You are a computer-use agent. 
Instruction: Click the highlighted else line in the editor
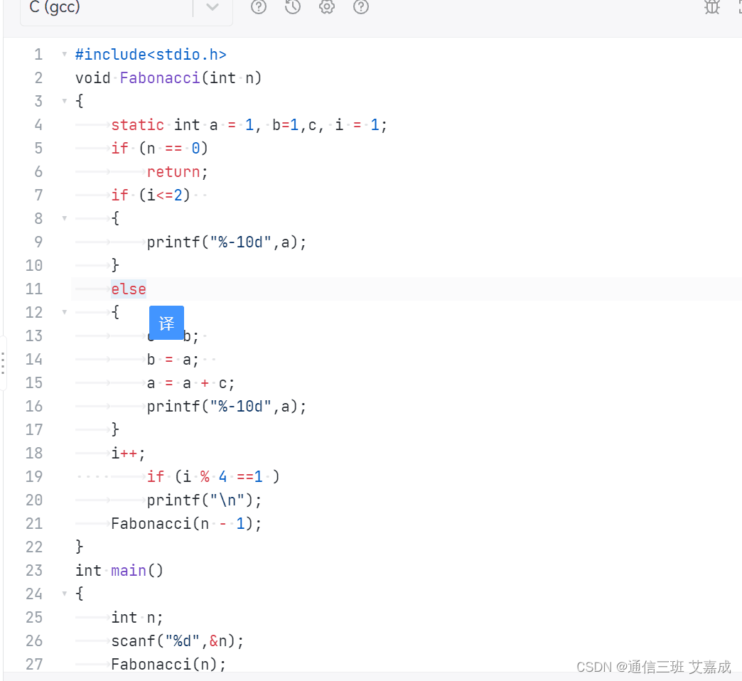[129, 289]
